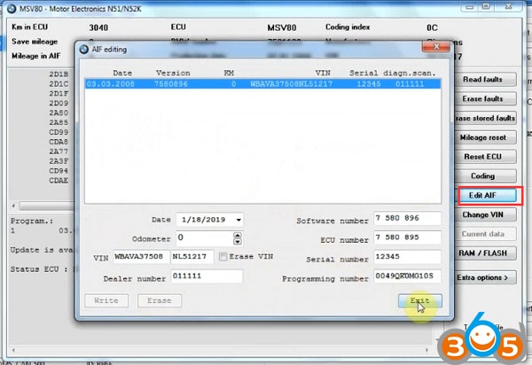Click the AIF editing dialog title icon
Screen dimensions: 532x365
pos(84,50)
